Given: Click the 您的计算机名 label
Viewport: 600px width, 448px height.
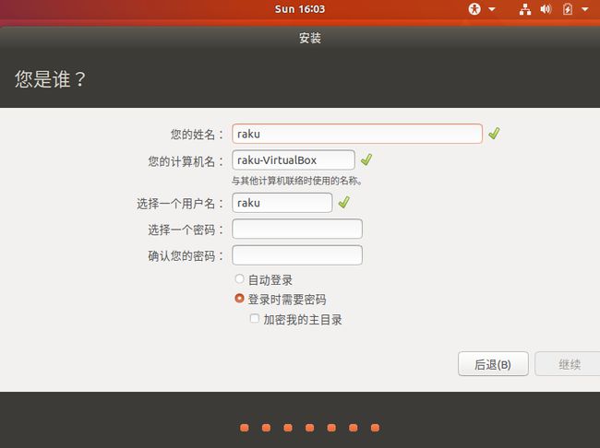Looking at the screenshot, I should coord(186,161).
